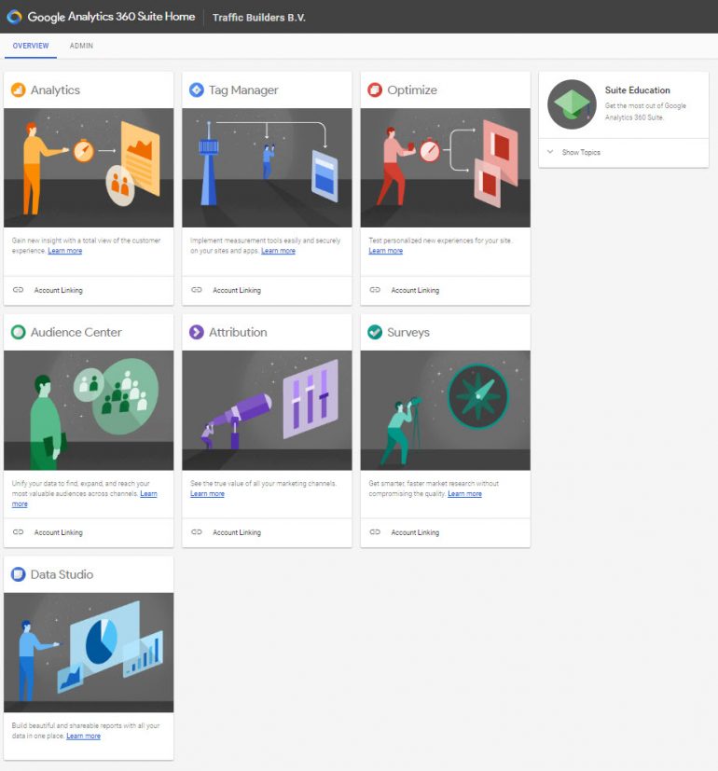
Task: Follow Learn more link in Audience Center card
Action: (148, 494)
